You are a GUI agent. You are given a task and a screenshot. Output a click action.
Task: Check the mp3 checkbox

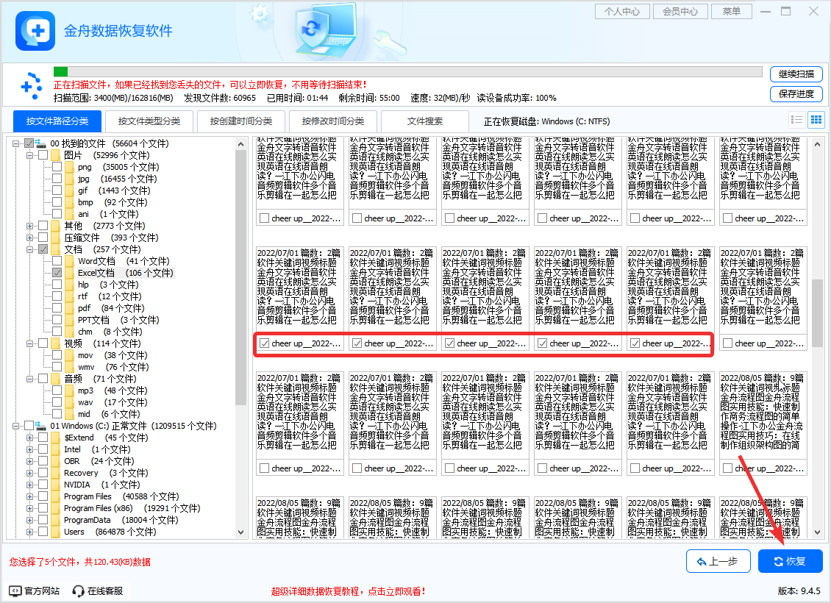coord(57,390)
